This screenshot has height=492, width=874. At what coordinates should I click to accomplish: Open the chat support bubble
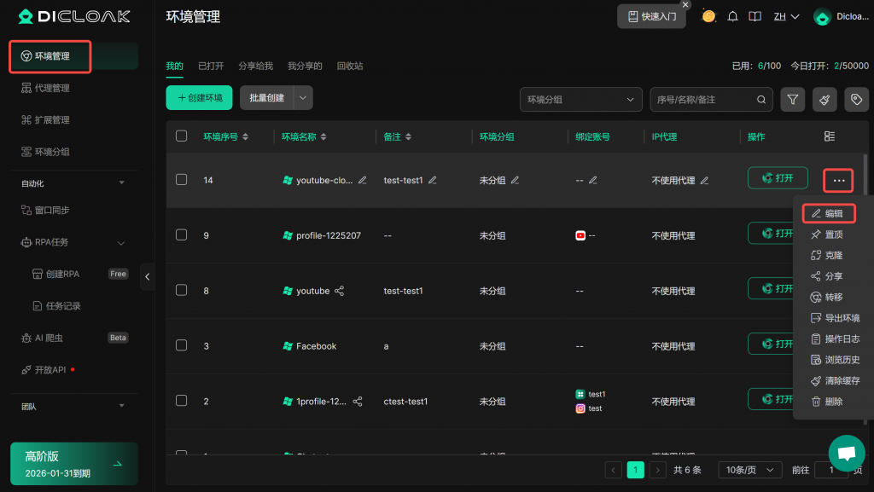point(847,454)
